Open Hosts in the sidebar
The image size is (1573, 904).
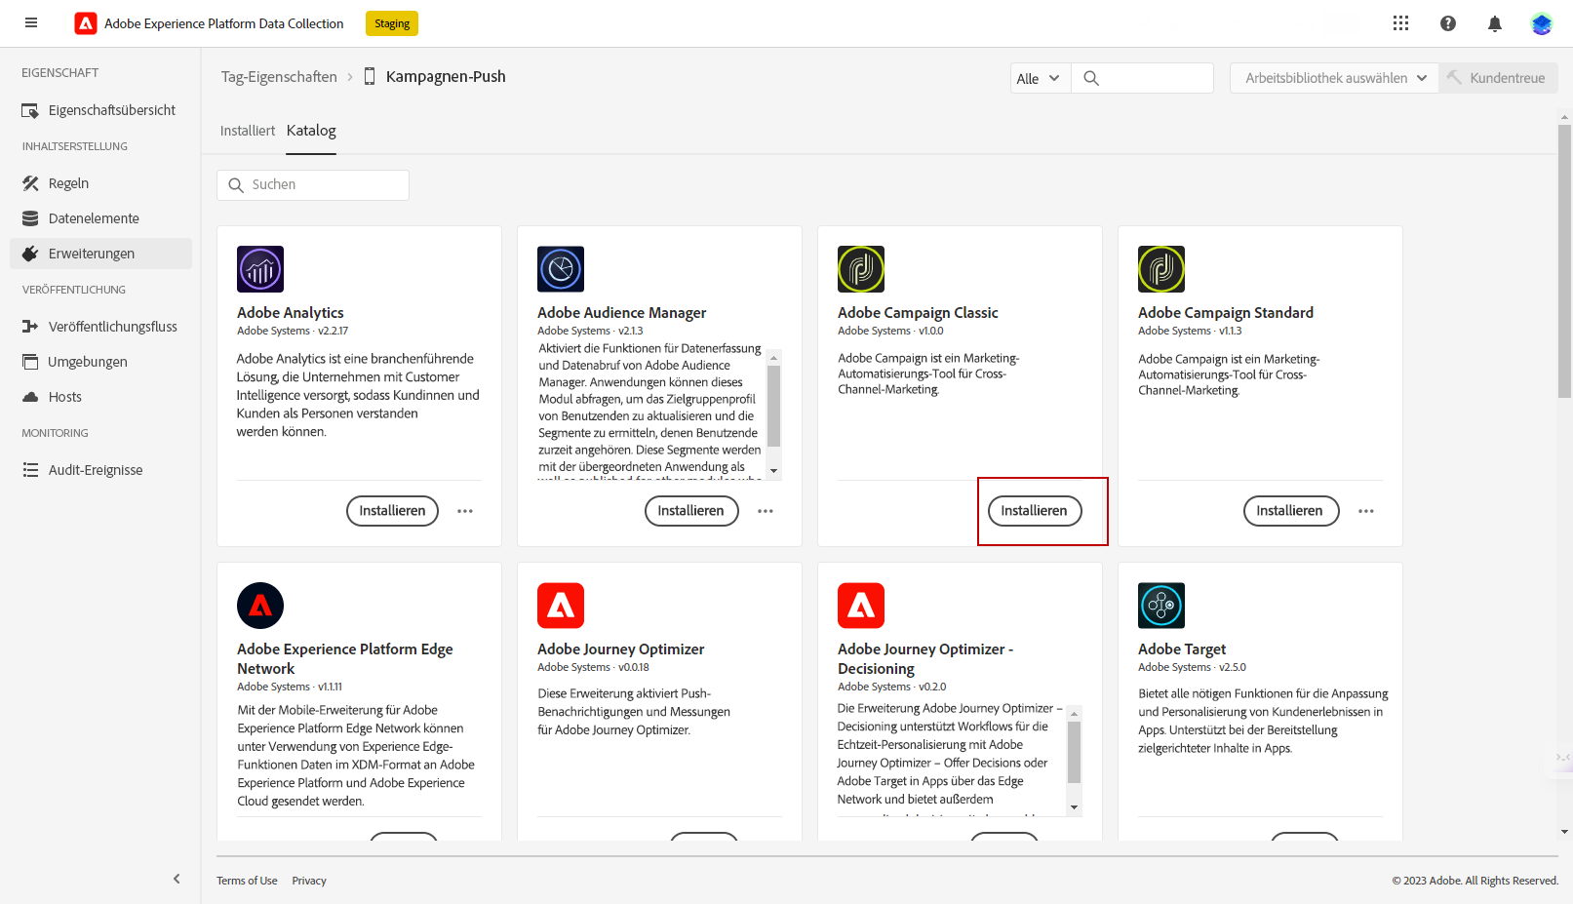pyautogui.click(x=100, y=397)
